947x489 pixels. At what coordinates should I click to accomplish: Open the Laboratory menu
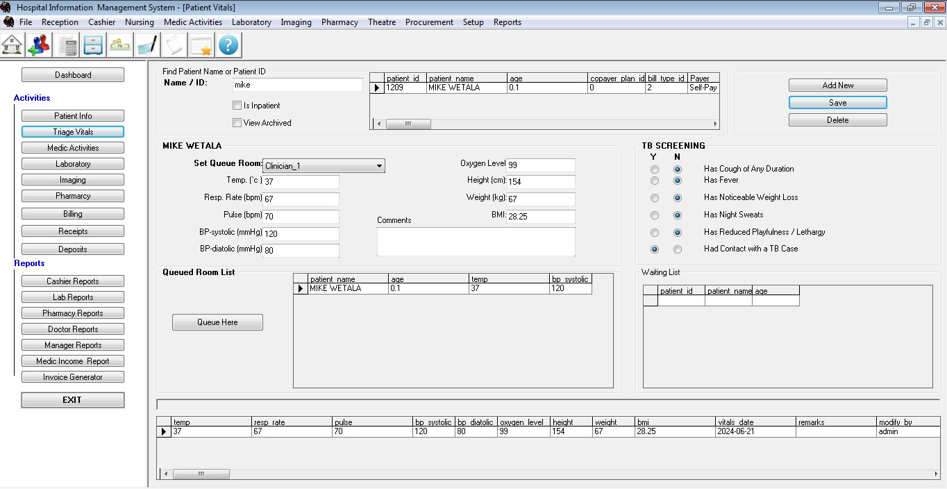click(x=251, y=22)
